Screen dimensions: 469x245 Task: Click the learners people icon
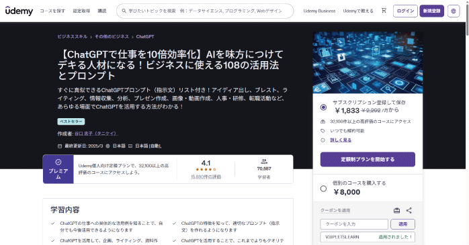(x=264, y=162)
